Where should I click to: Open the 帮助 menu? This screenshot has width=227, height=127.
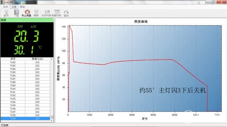tap(22, 7)
